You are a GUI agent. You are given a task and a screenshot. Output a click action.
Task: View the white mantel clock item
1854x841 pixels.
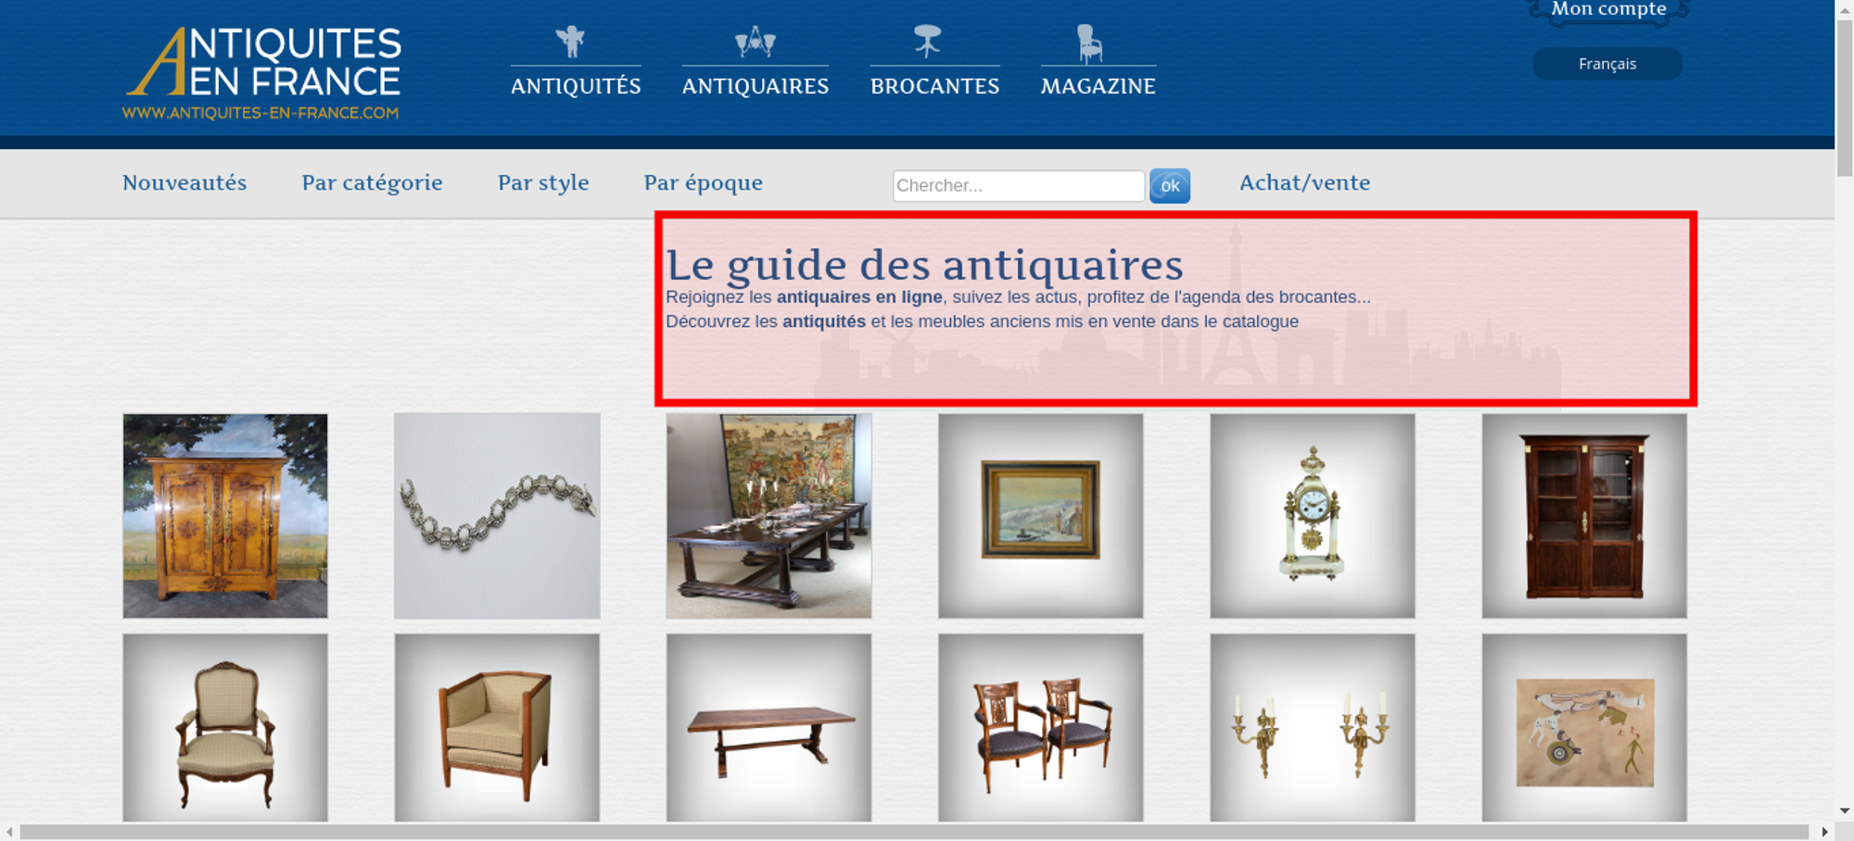pos(1313,516)
